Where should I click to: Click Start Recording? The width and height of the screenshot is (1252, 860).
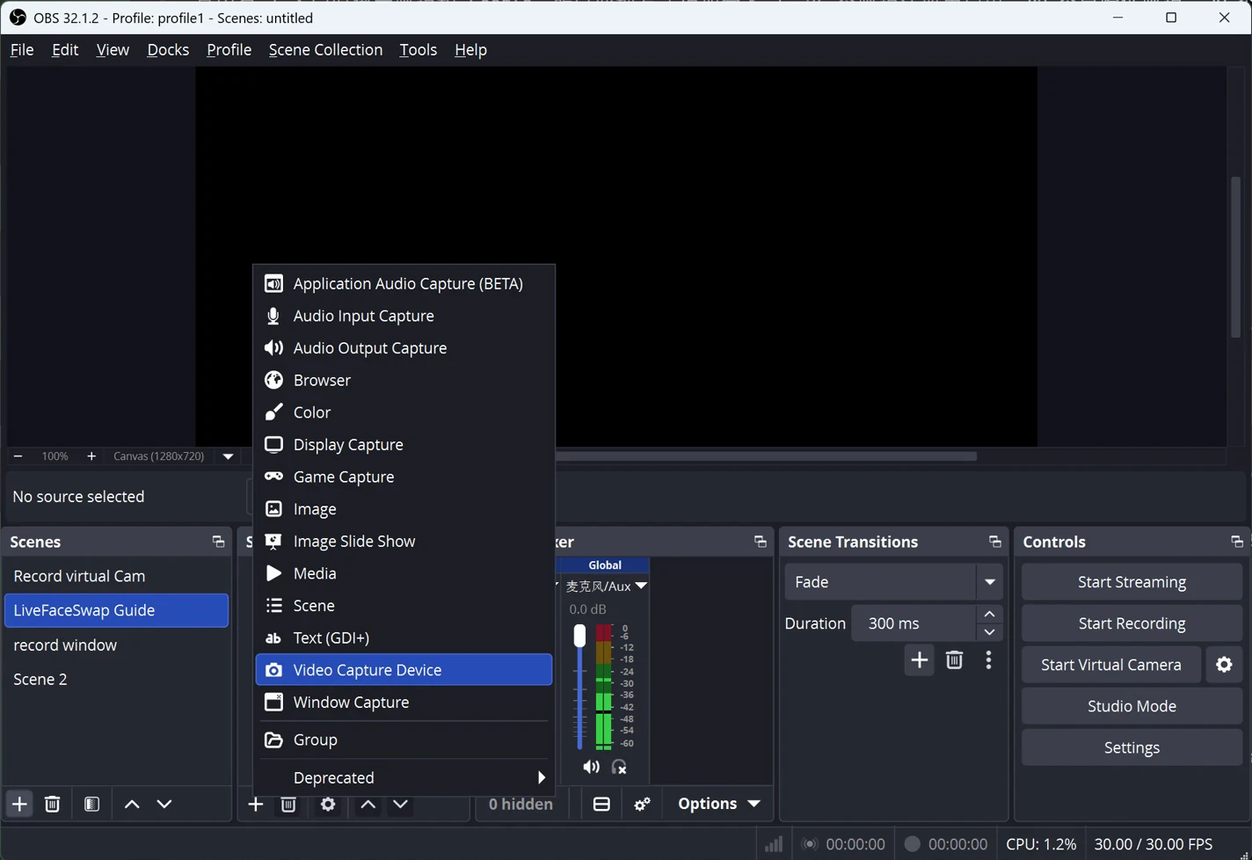pos(1132,623)
